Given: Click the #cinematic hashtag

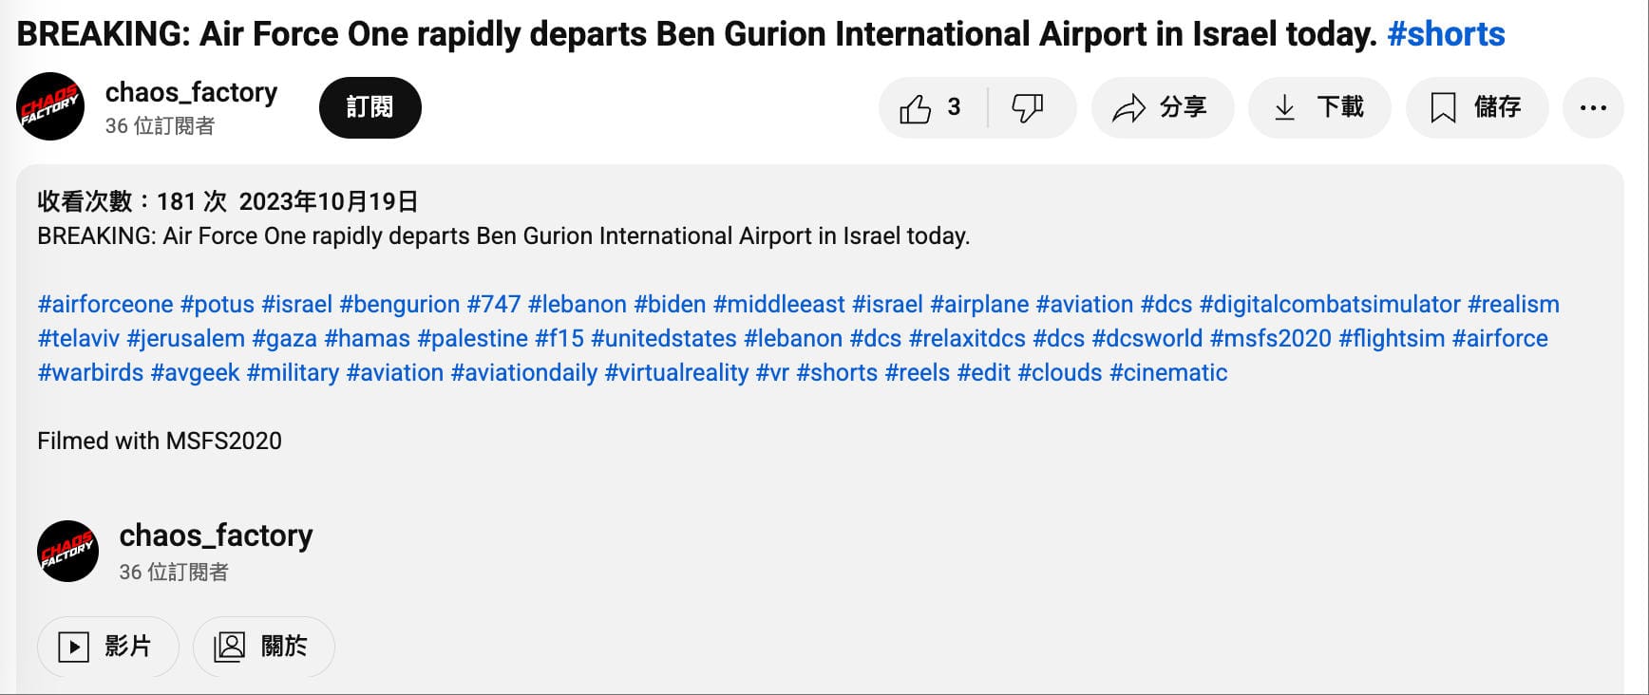Looking at the screenshot, I should coord(1167,373).
